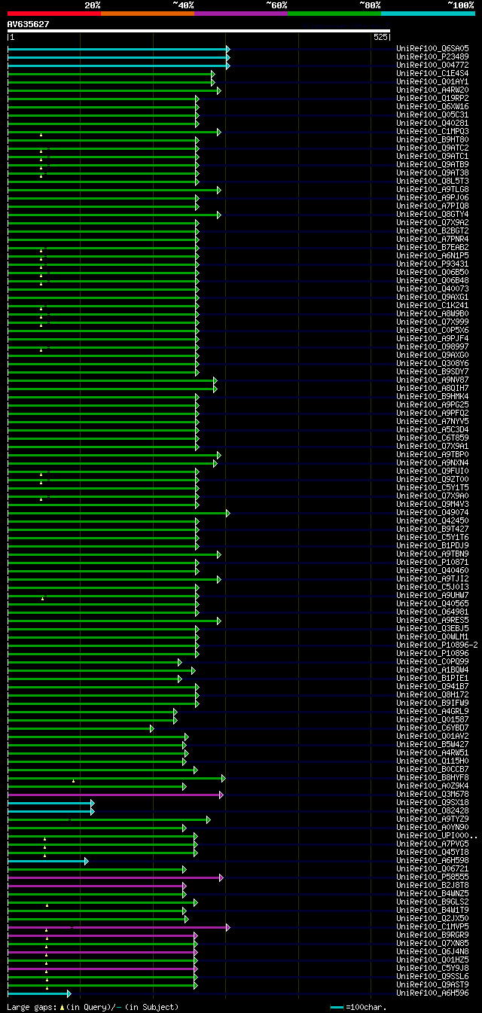Select the purple hit UniRef100_P58555
Image resolution: width=482 pixels, height=1013 pixels.
[x=434, y=877]
